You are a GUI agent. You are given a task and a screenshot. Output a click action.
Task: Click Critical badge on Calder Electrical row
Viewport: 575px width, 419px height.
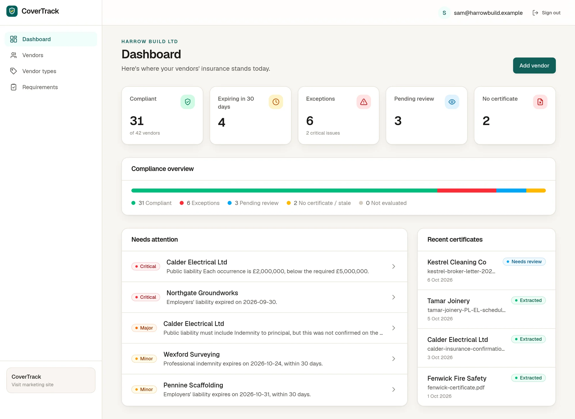pos(146,267)
